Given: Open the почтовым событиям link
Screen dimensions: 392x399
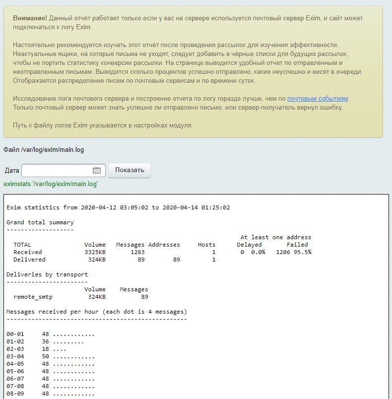Looking at the screenshot, I should (x=318, y=99).
